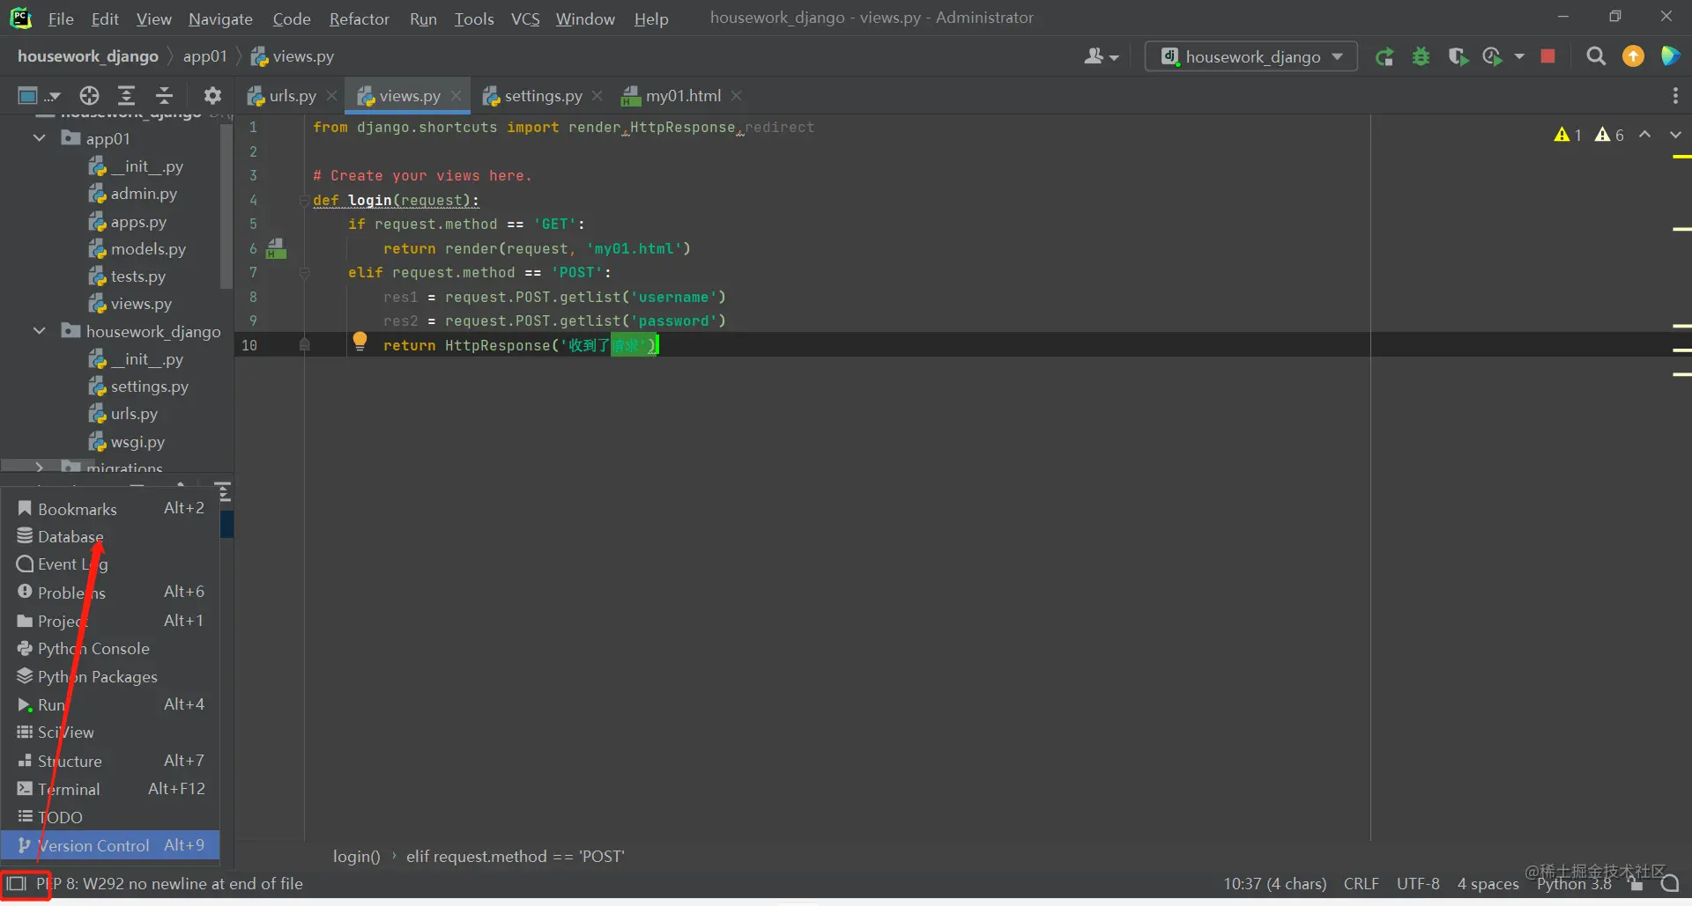Open Search Everywhere magnifier icon
The height and width of the screenshot is (906, 1692).
tap(1595, 56)
